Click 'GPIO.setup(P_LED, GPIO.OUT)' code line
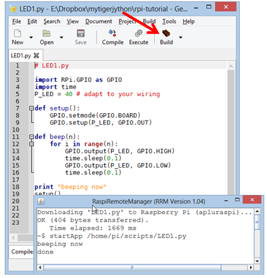 pyautogui.click(x=101, y=123)
